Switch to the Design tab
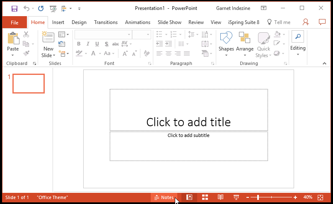 (79, 22)
